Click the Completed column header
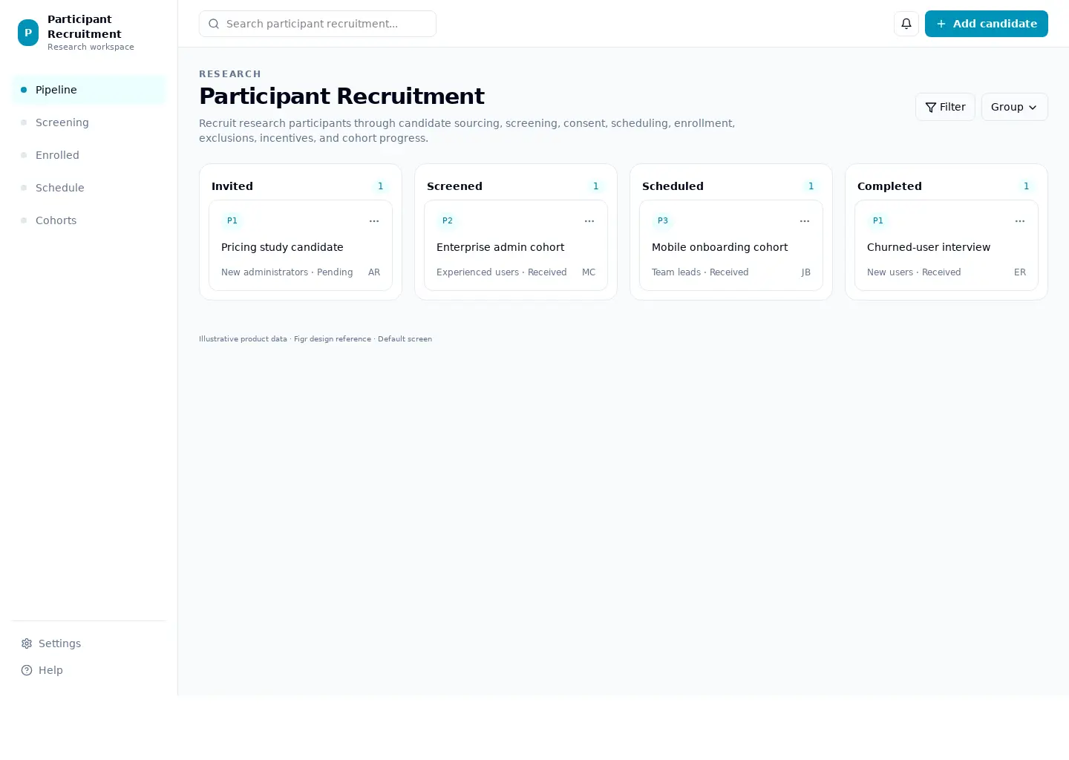The width and height of the screenshot is (1069, 760). pos(889,186)
